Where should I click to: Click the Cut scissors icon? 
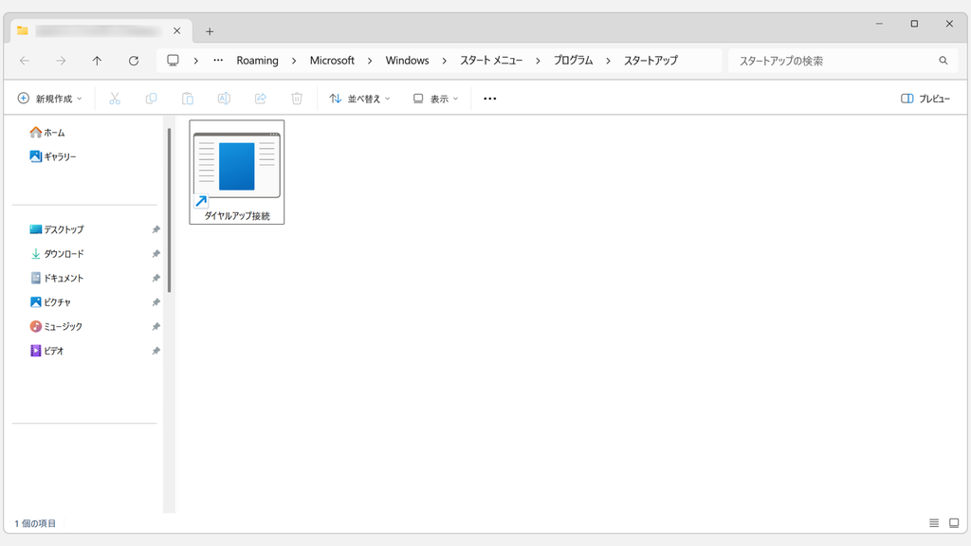[115, 99]
